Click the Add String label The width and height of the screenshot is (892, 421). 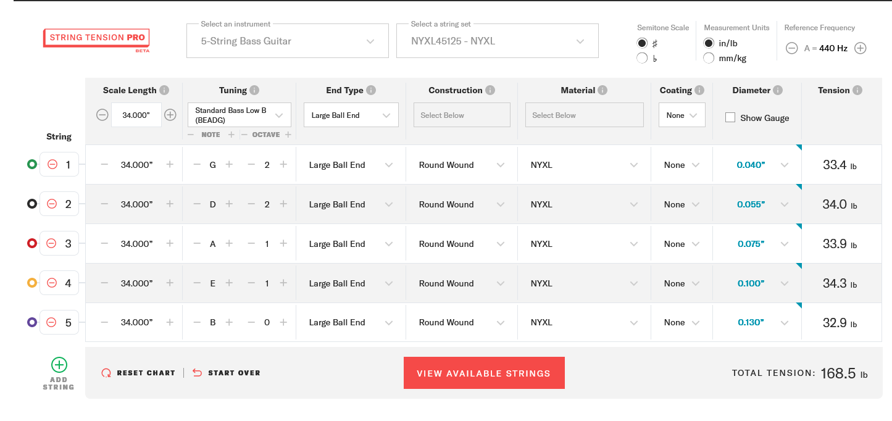(59, 383)
